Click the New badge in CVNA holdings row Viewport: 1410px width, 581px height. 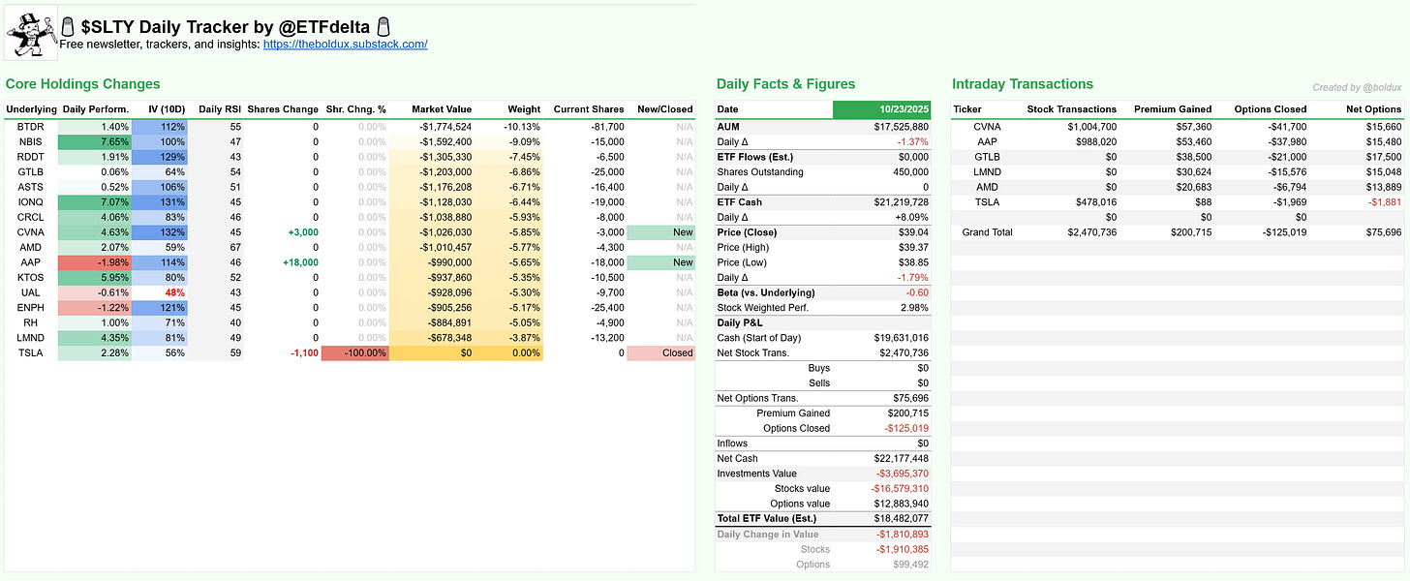point(661,232)
